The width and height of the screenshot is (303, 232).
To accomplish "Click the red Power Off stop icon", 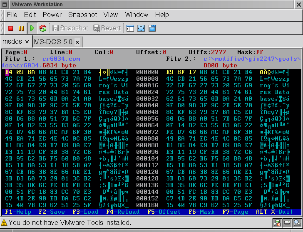I will point(10,28).
